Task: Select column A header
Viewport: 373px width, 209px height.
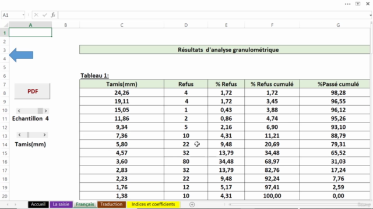Action: tap(30, 25)
